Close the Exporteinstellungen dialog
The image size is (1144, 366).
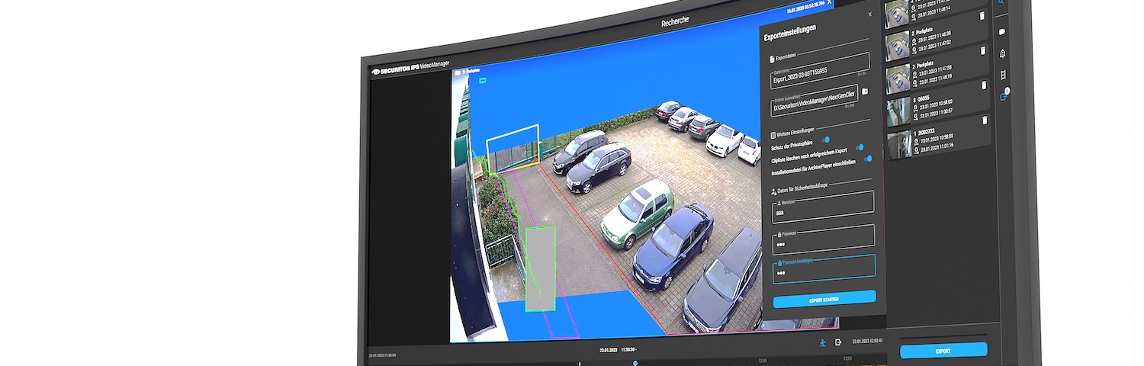869,14
